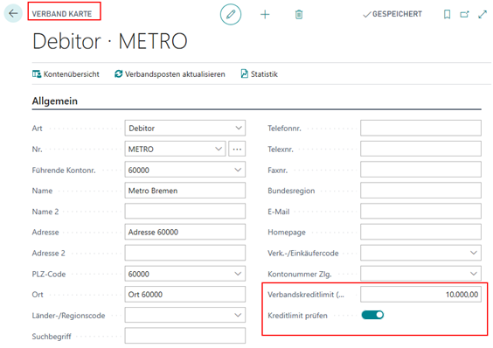This screenshot has width=493, height=348.
Task: Click the Ort field
Action: click(185, 294)
